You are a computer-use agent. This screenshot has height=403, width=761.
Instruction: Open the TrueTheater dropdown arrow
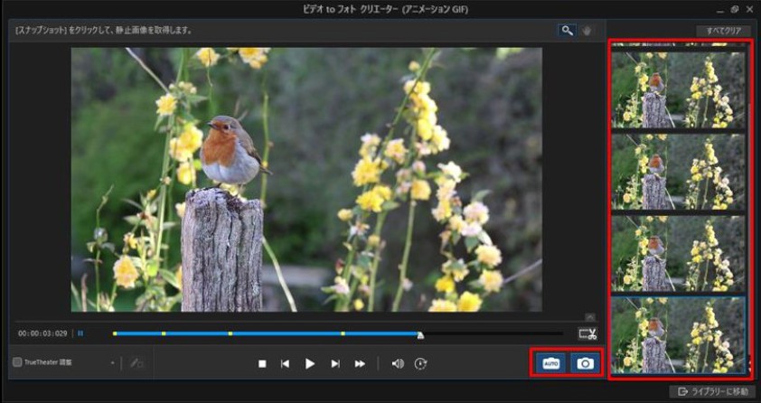(x=113, y=362)
